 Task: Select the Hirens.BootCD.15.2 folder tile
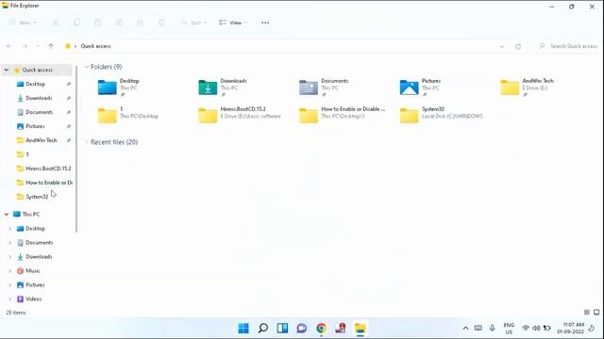pyautogui.click(x=239, y=115)
